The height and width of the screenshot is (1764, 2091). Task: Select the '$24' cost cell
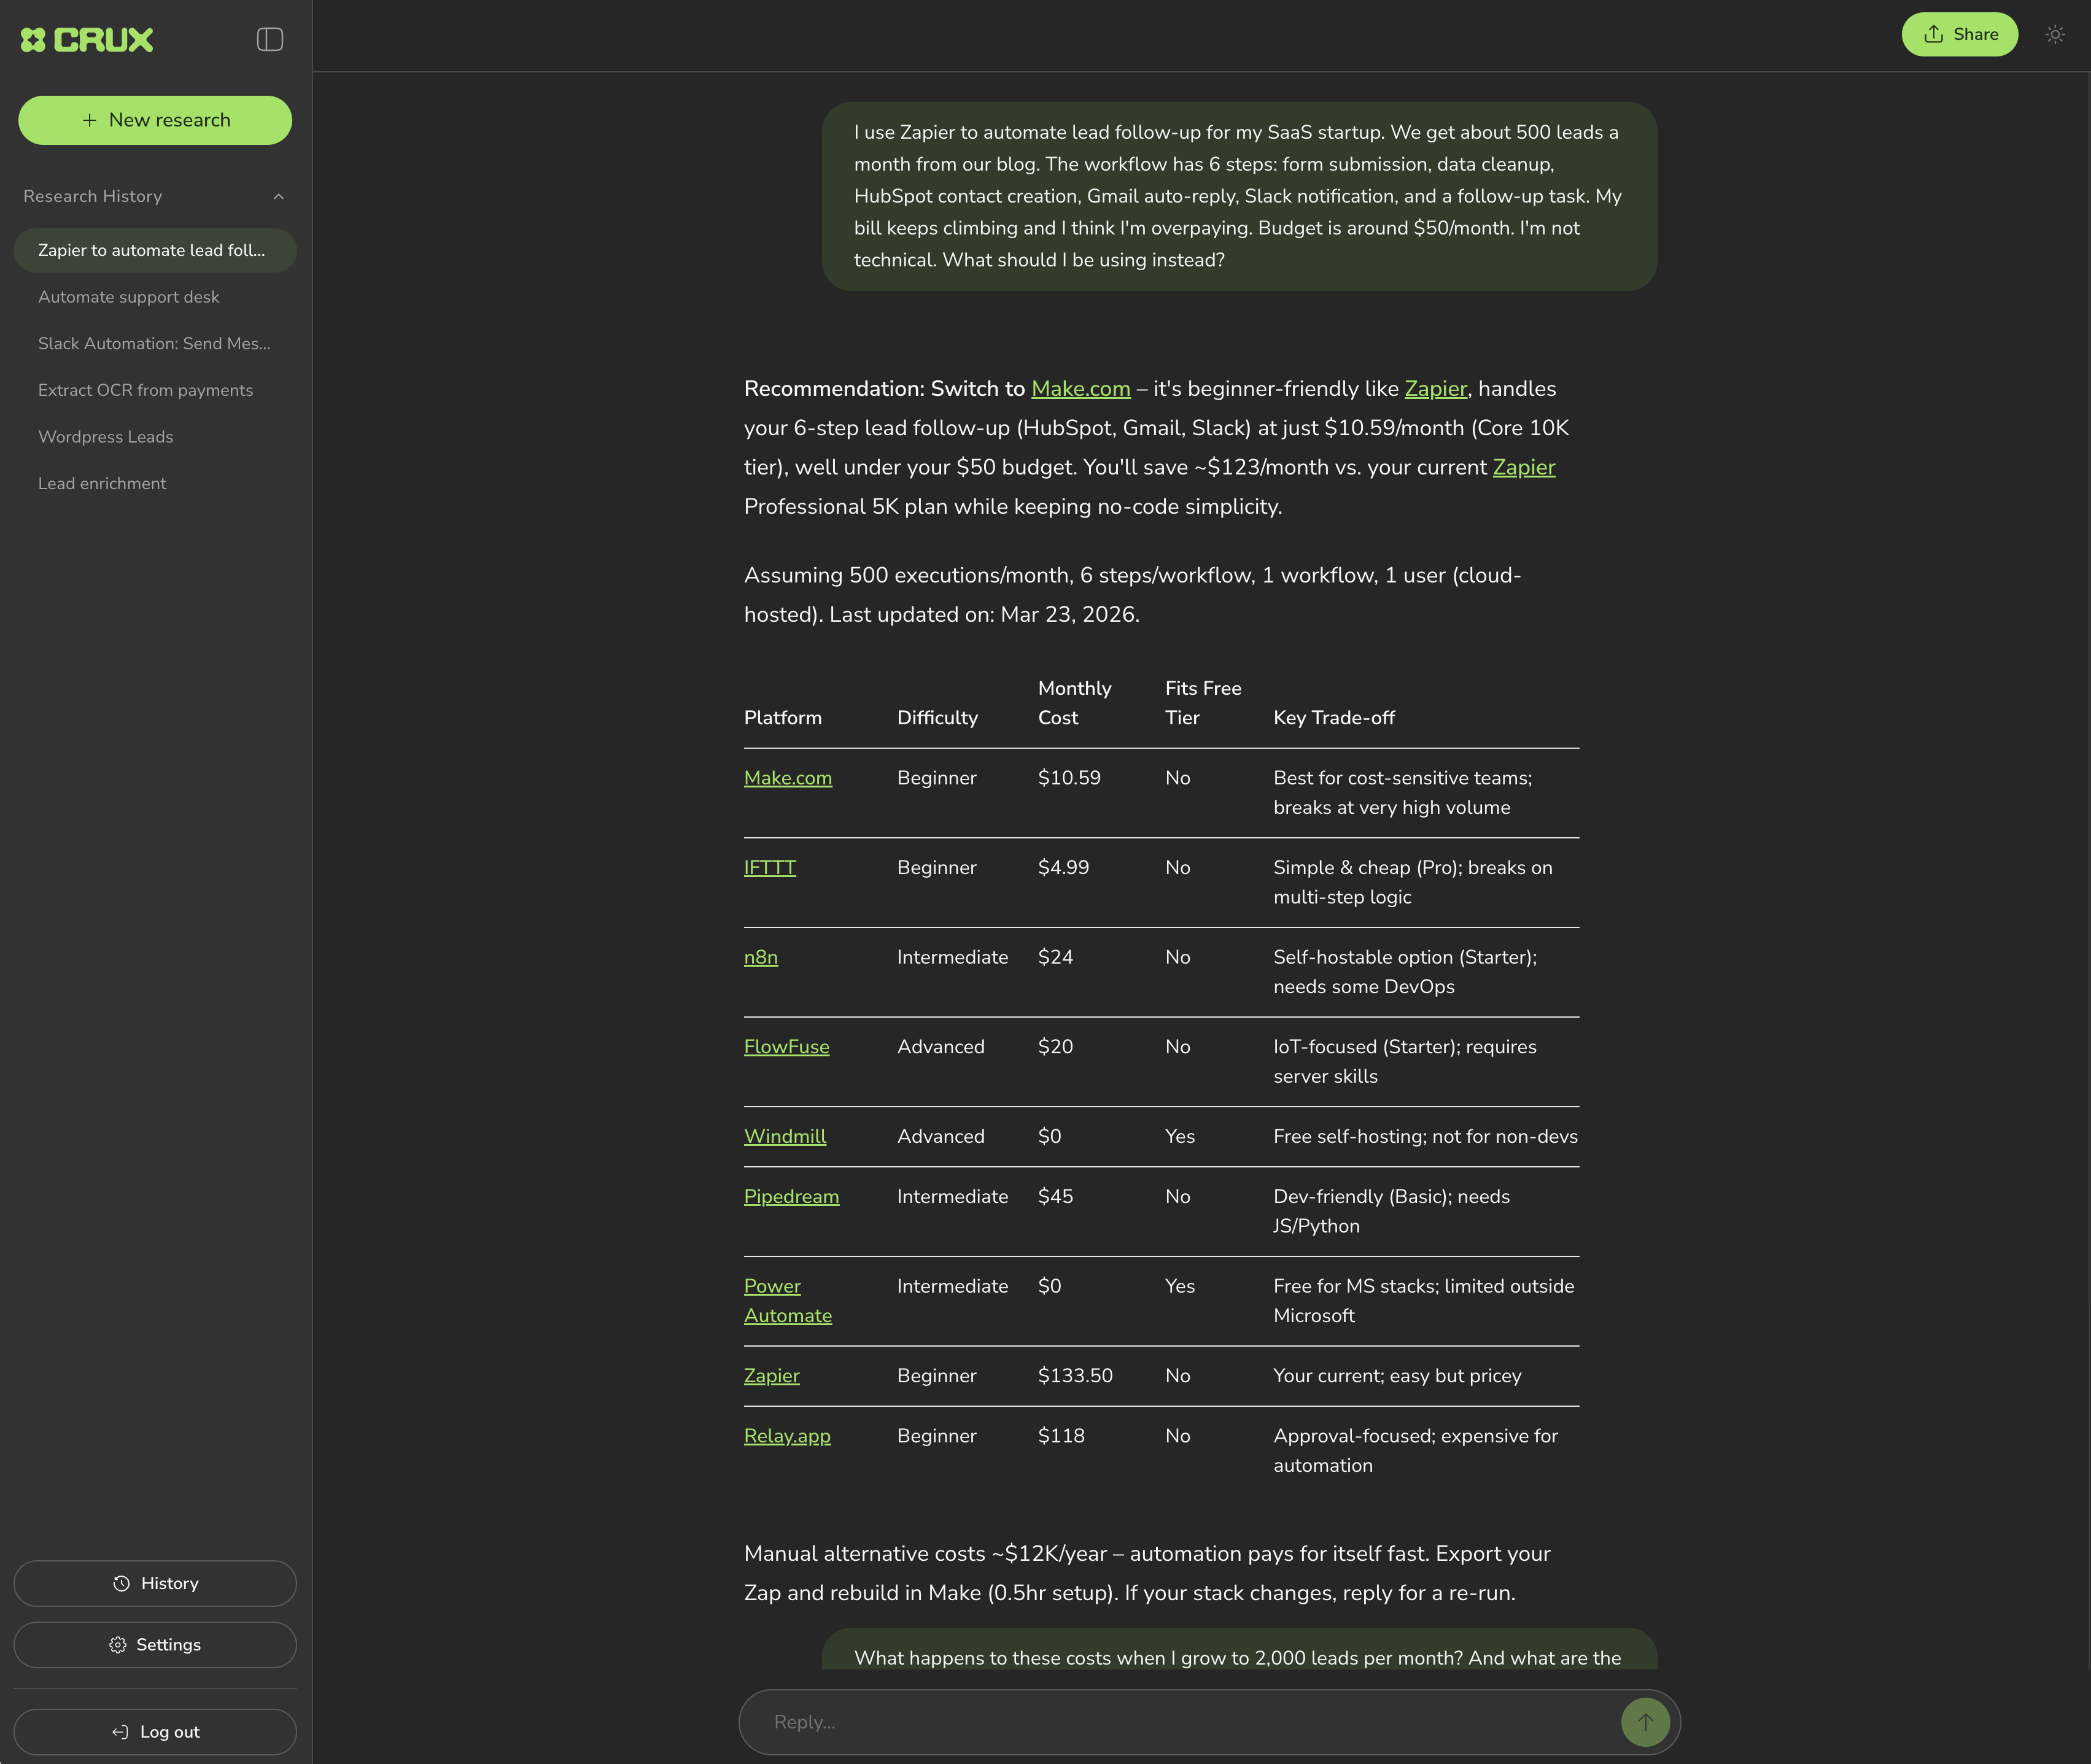[x=1055, y=957]
